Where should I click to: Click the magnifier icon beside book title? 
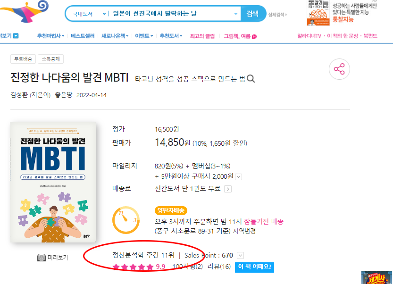point(251,79)
